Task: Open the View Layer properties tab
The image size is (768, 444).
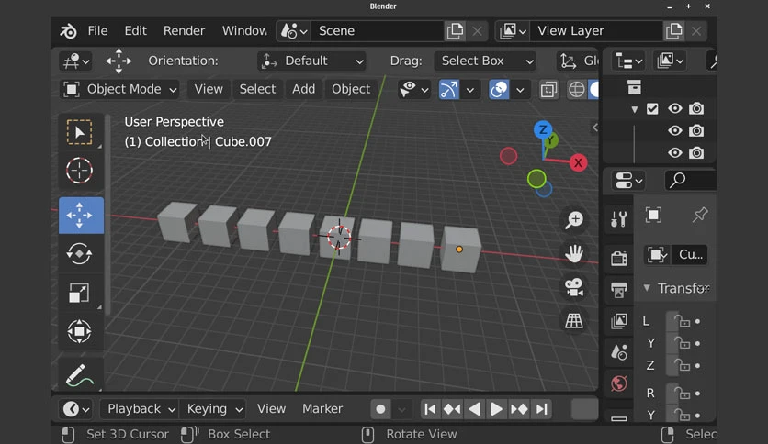Action: pos(618,321)
